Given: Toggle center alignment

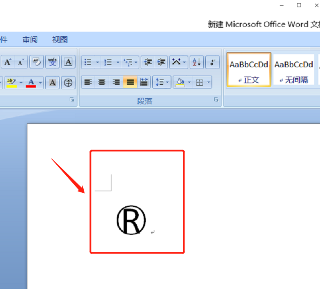Looking at the screenshot, I should pos(102,82).
